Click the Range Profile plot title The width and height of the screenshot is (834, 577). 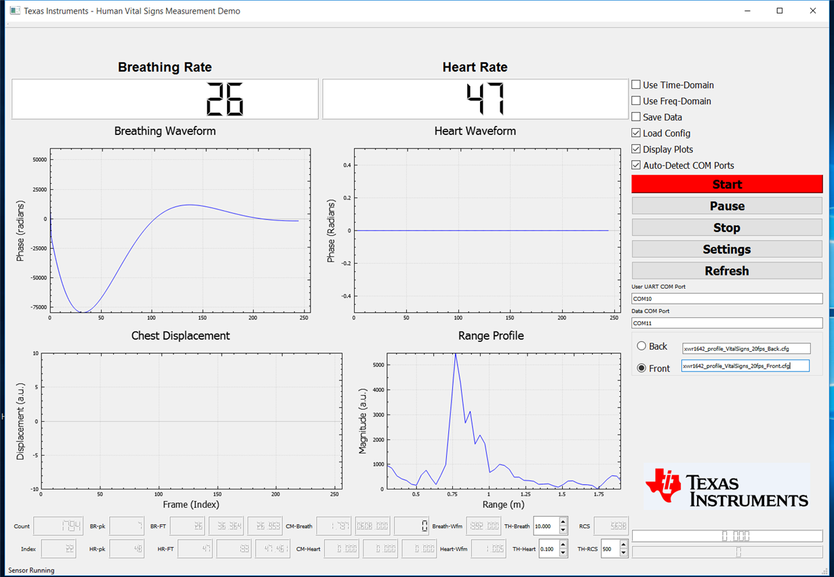pos(491,336)
